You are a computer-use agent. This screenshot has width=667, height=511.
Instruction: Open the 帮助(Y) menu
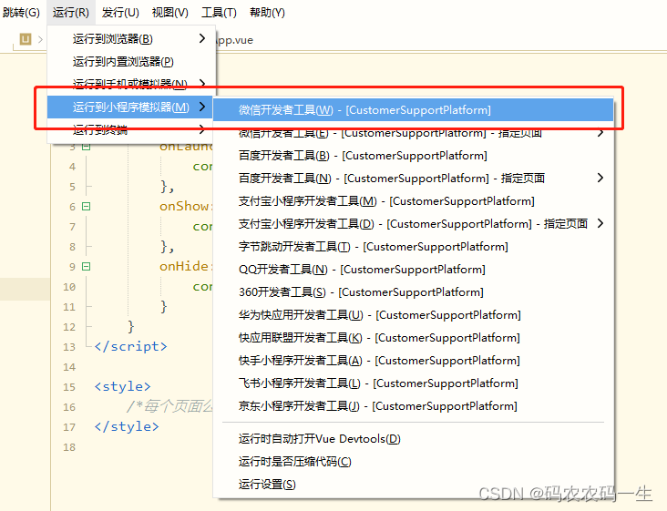267,13
